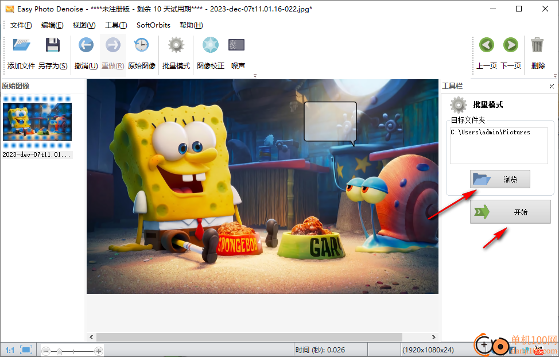Open the Help (帮助) menu
The width and height of the screenshot is (559, 357).
[x=191, y=25]
